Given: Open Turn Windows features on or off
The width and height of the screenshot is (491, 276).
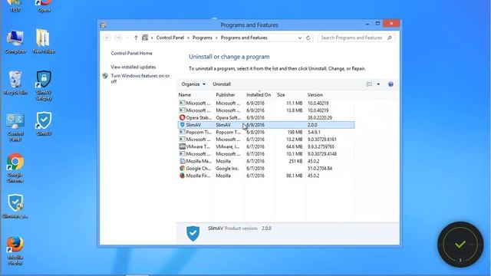Looking at the screenshot, I should tap(140, 78).
